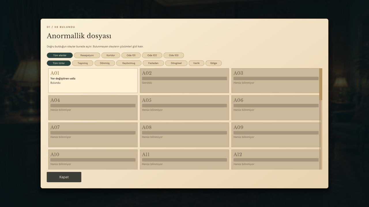Click the locked A03 anomaly card

(275, 80)
